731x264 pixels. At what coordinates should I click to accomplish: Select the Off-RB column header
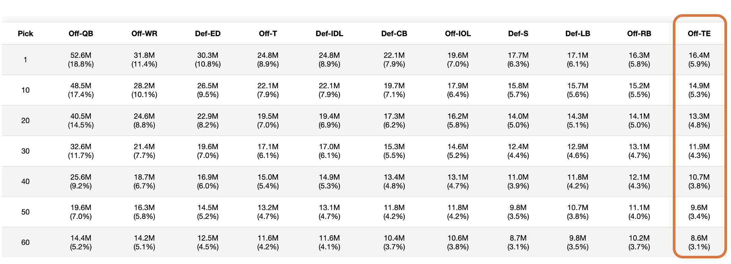click(639, 34)
